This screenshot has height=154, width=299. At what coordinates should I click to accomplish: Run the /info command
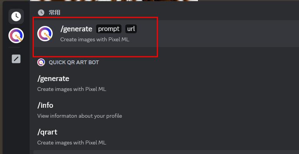click(x=45, y=105)
